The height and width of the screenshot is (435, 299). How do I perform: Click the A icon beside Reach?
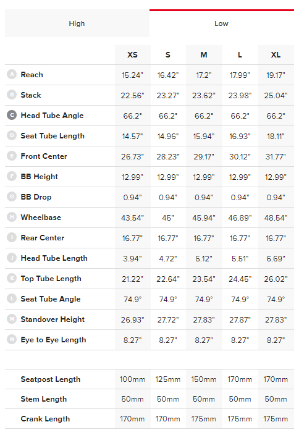point(12,75)
